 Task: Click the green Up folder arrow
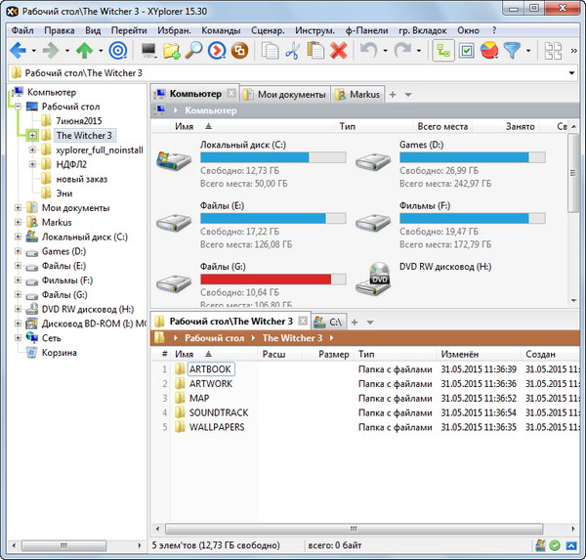click(85, 50)
